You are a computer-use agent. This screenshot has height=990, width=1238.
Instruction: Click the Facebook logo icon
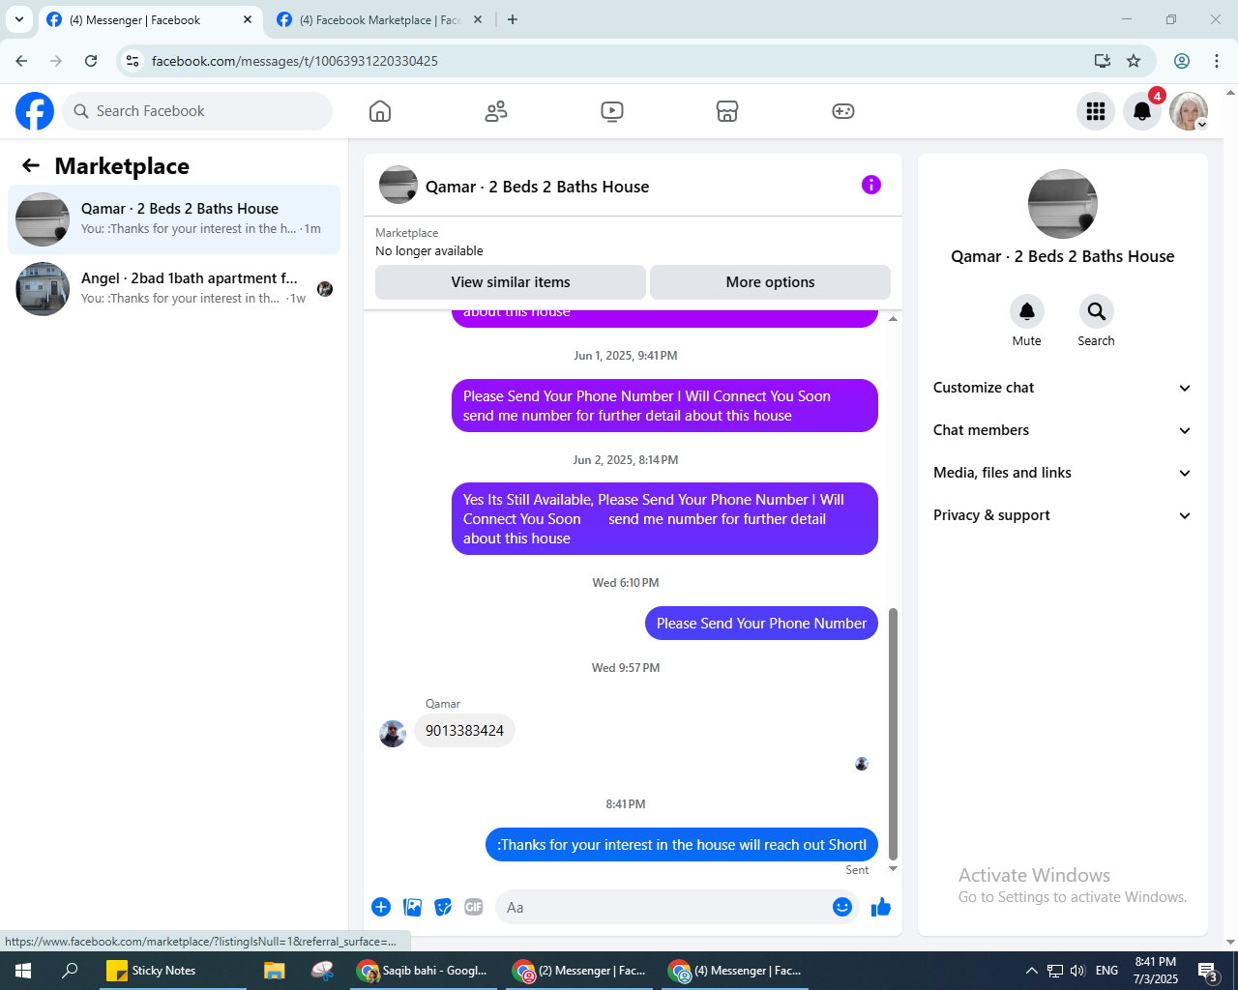(35, 111)
